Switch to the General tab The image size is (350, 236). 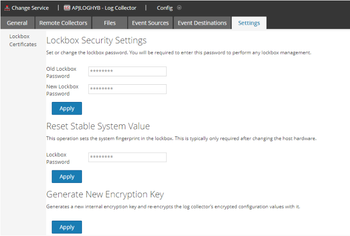pos(17,23)
